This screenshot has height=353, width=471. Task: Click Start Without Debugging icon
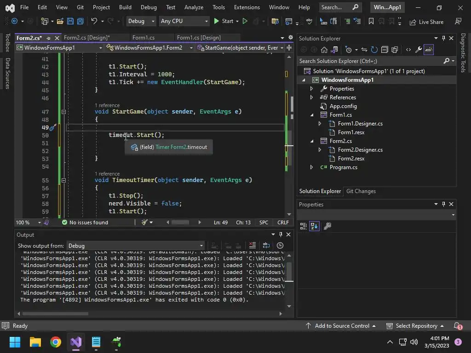point(245,21)
